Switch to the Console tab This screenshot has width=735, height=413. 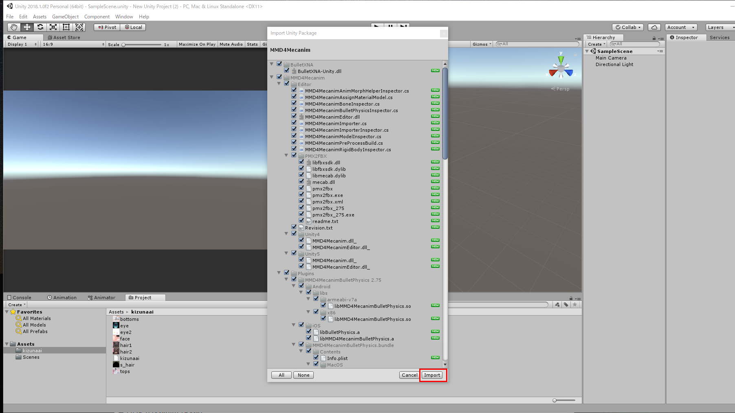[x=19, y=298]
